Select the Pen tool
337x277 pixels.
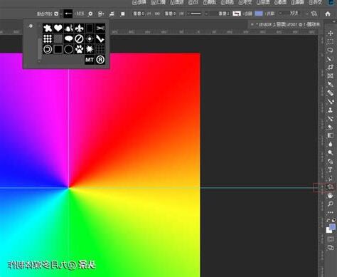point(331,162)
